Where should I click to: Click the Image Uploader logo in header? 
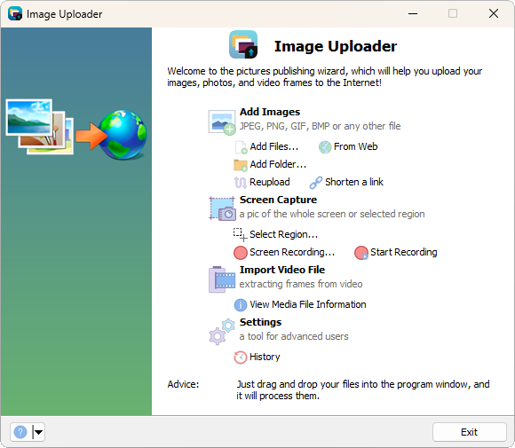click(x=243, y=44)
